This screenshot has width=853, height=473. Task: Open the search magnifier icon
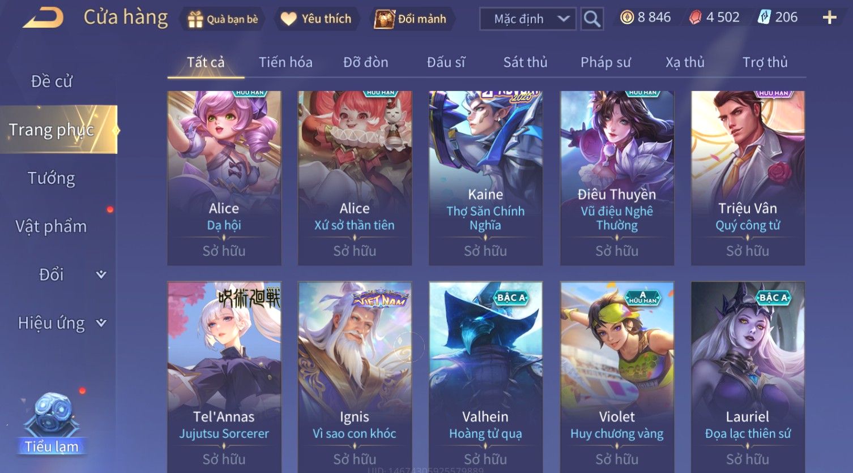(x=592, y=19)
